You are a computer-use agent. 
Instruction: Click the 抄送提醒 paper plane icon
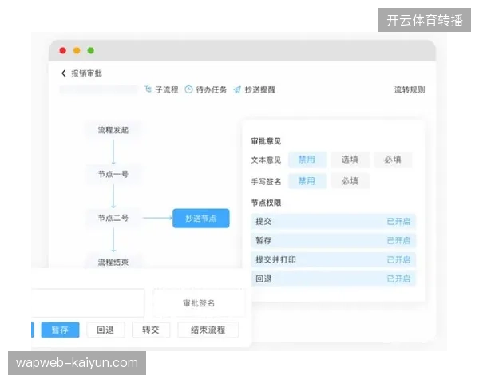tap(237, 89)
